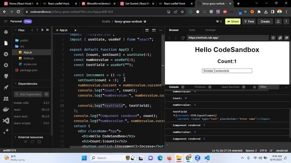Refresh the sandbox preview browser

pos(183,38)
